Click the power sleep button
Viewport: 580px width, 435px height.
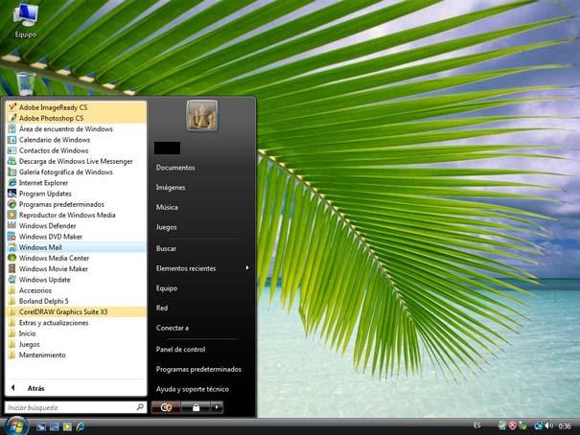166,407
